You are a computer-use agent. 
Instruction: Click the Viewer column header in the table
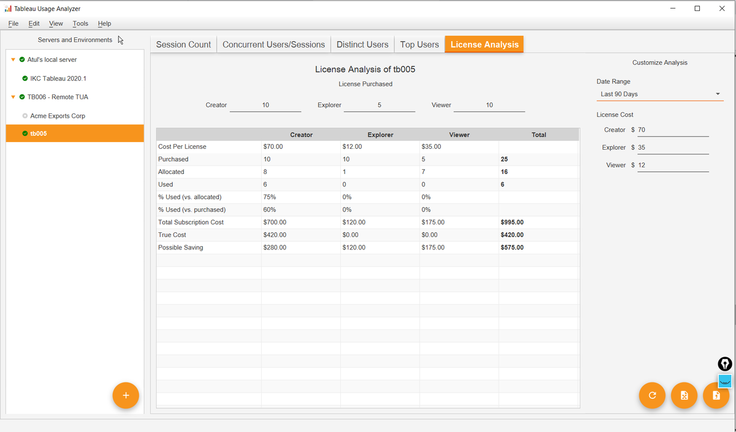pyautogui.click(x=459, y=134)
